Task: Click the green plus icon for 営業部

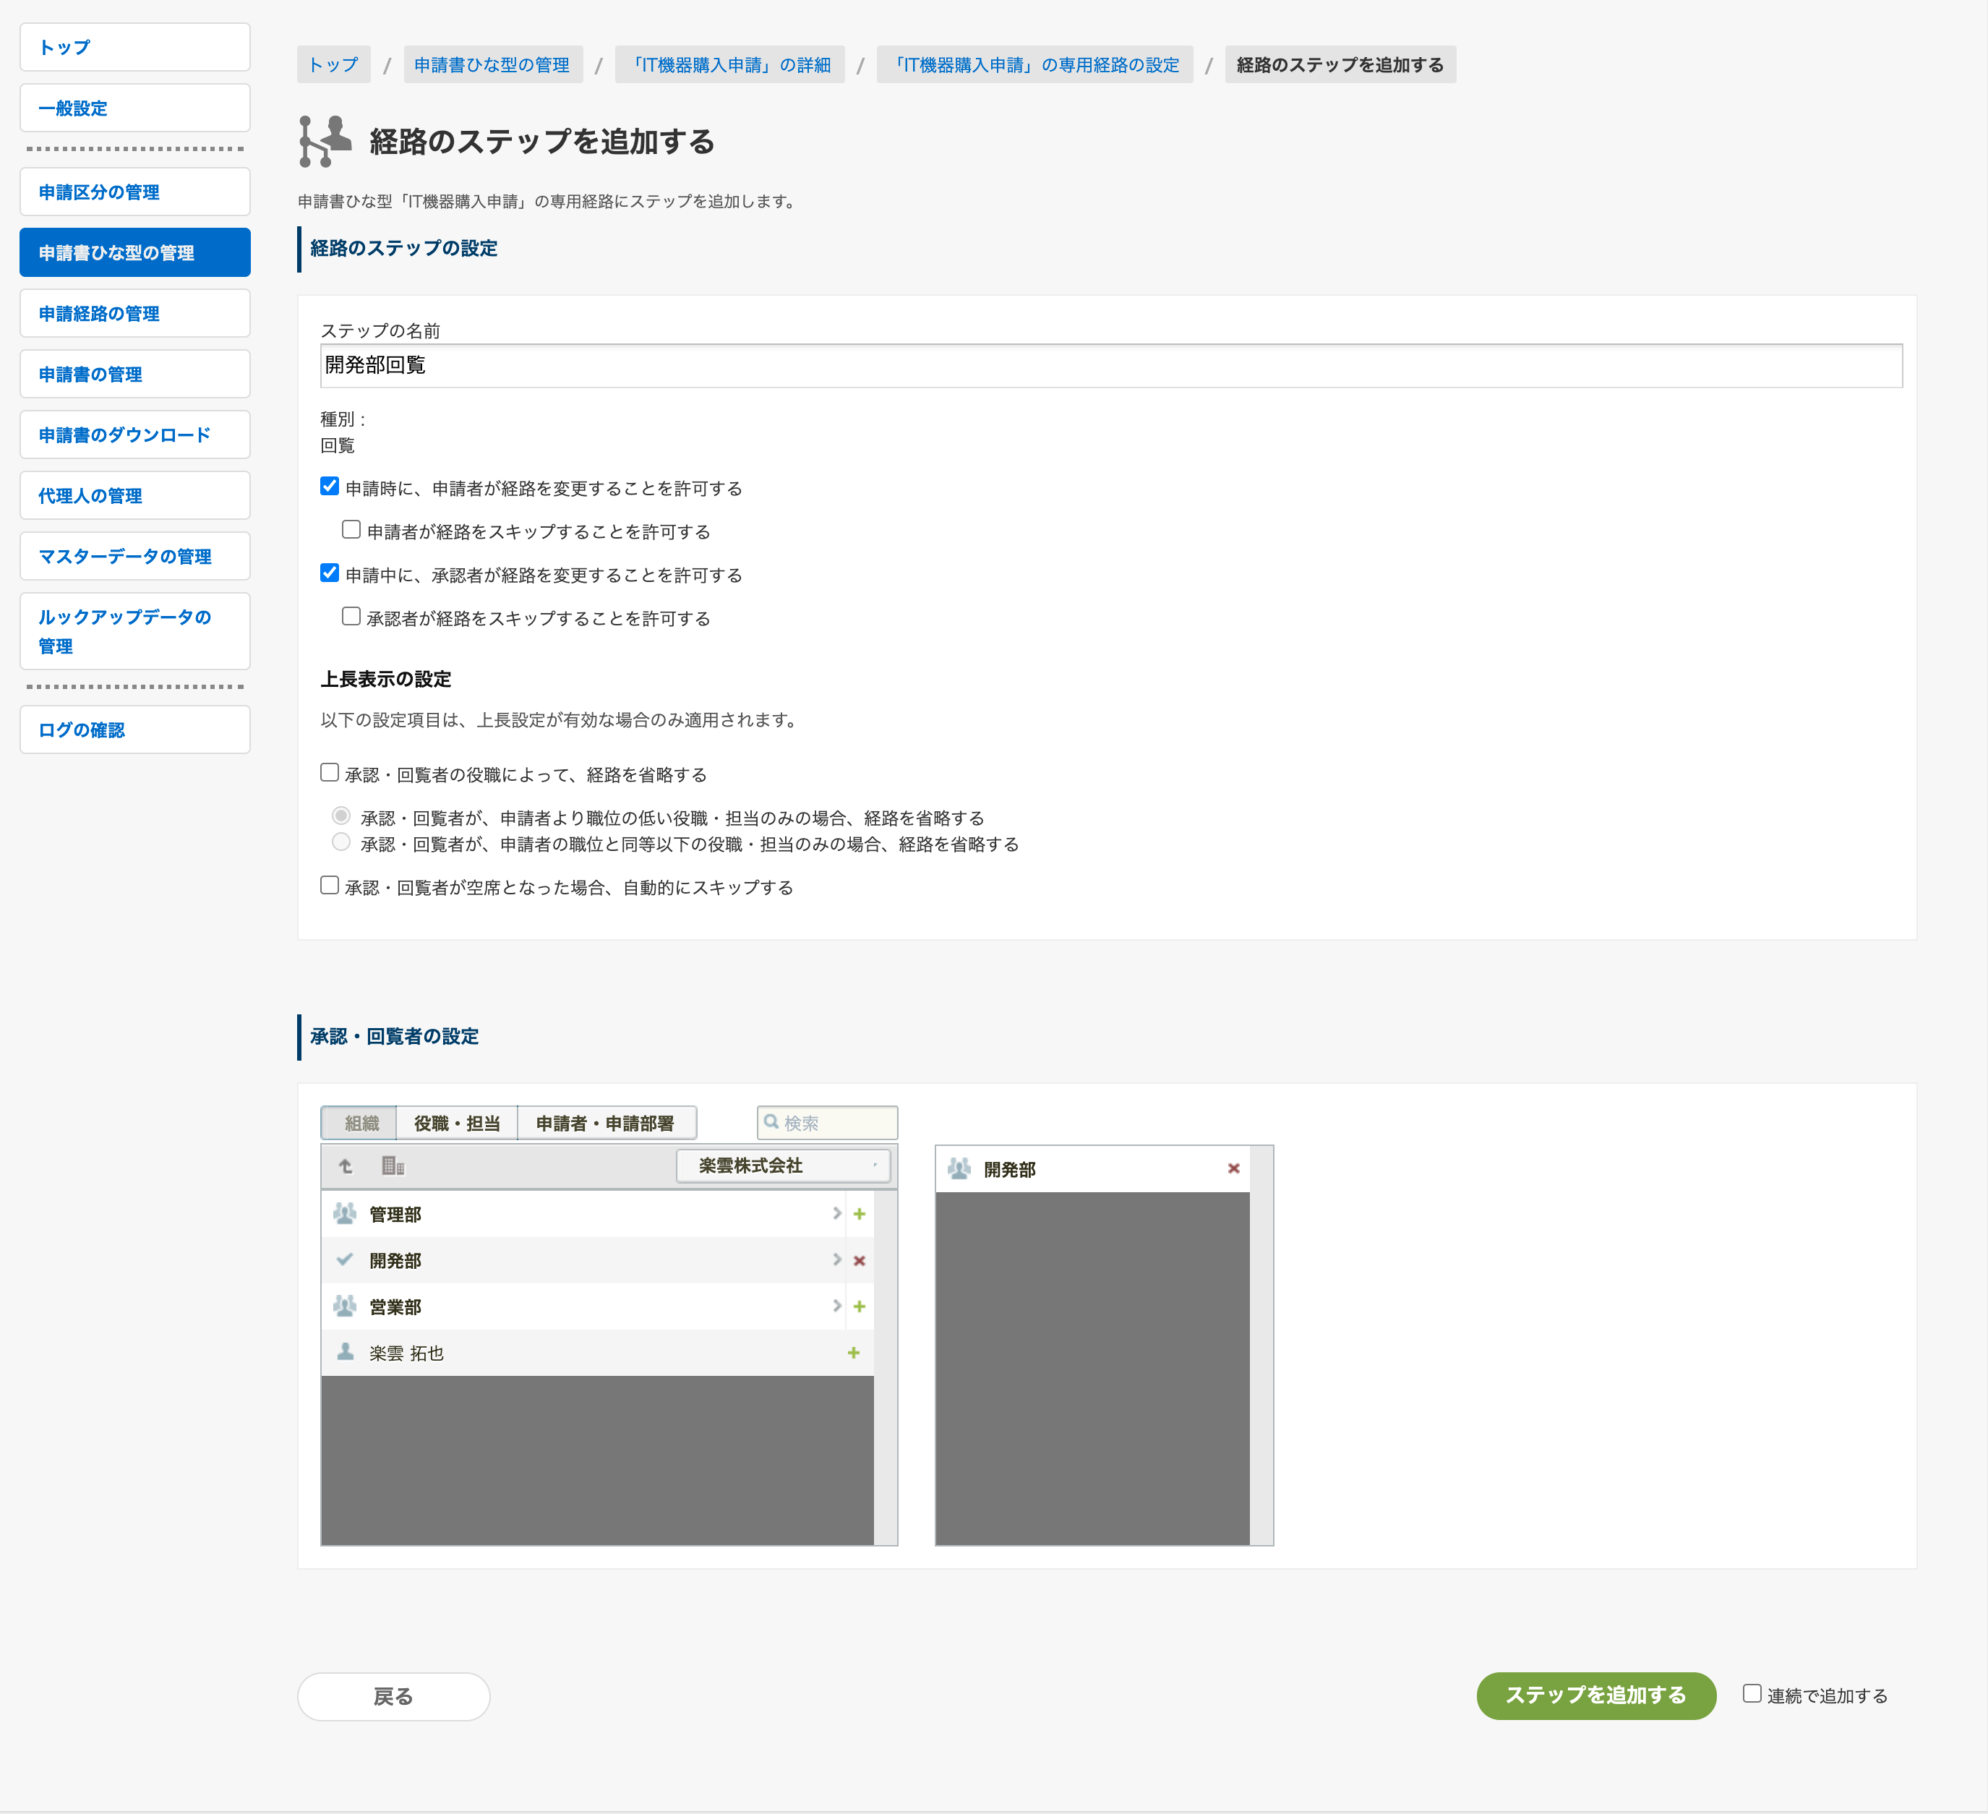Action: pyautogui.click(x=859, y=1307)
